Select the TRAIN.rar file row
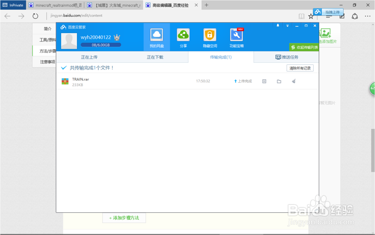The width and height of the screenshot is (375, 235). point(187,81)
